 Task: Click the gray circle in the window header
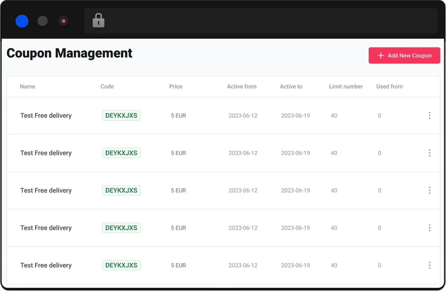[x=43, y=21]
